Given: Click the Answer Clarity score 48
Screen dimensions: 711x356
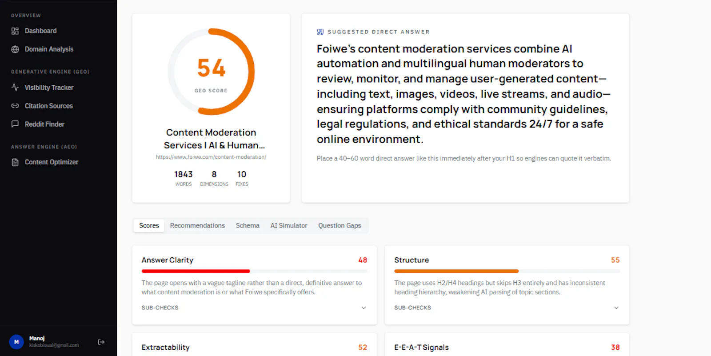Looking at the screenshot, I should point(363,260).
